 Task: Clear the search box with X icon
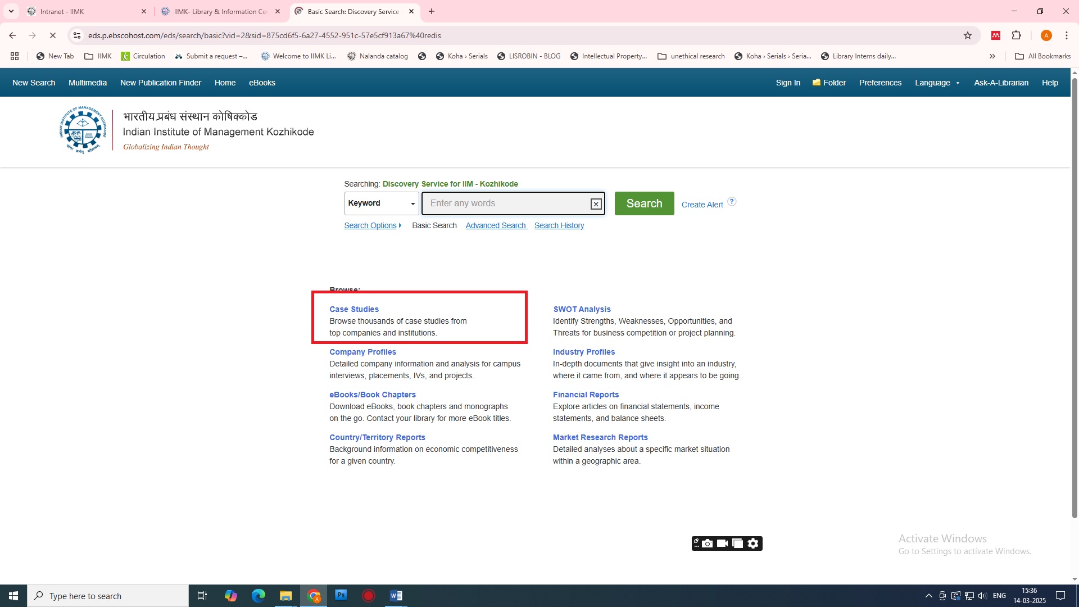point(596,204)
